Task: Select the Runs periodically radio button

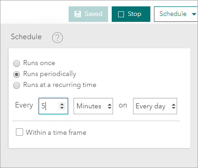Action: (x=16, y=74)
